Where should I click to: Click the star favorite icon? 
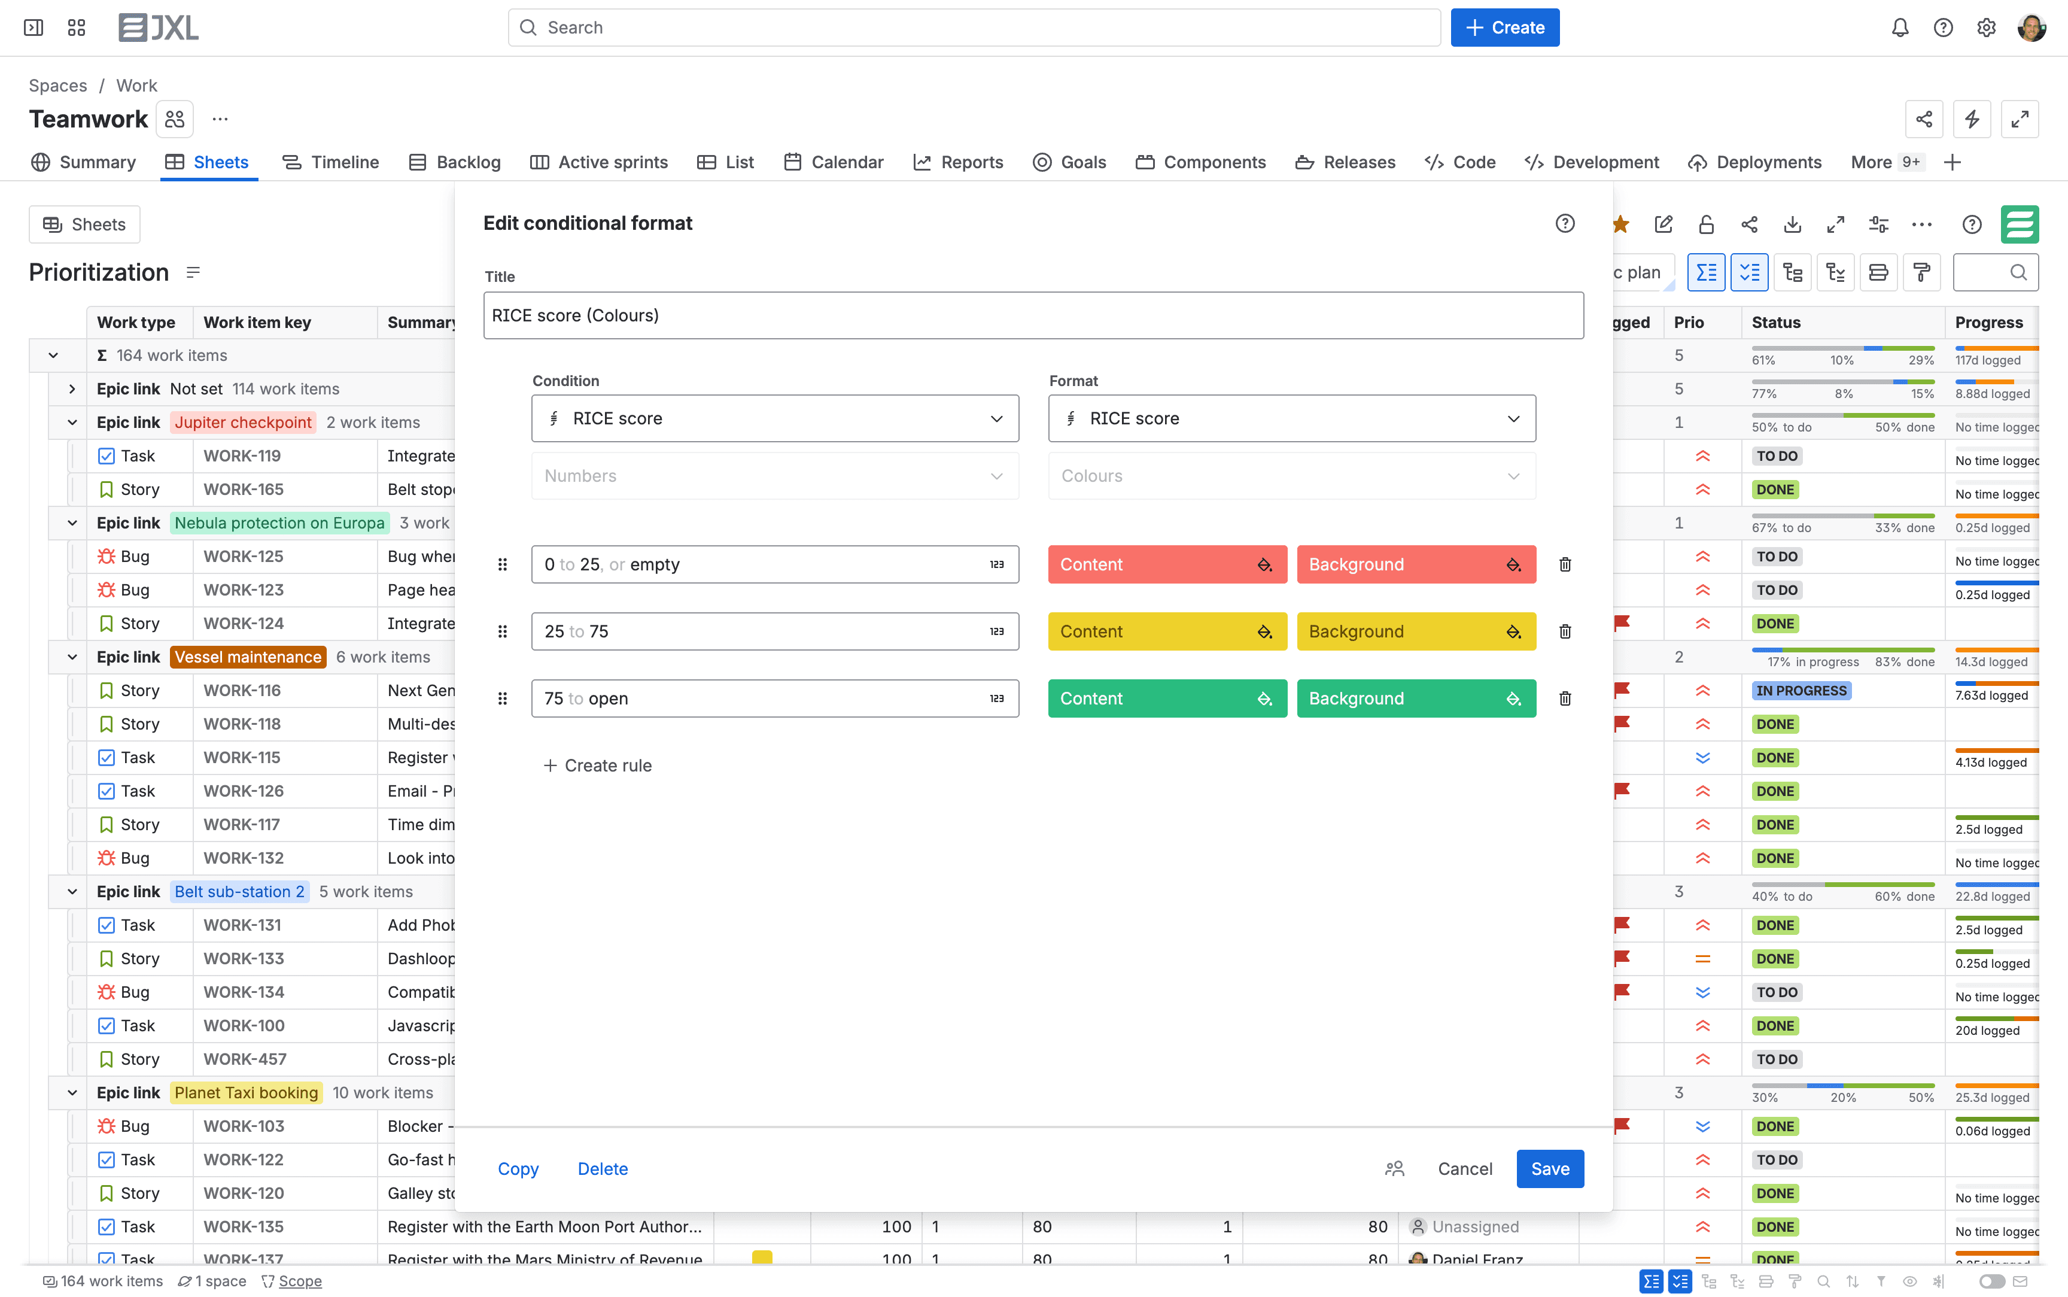1620,224
